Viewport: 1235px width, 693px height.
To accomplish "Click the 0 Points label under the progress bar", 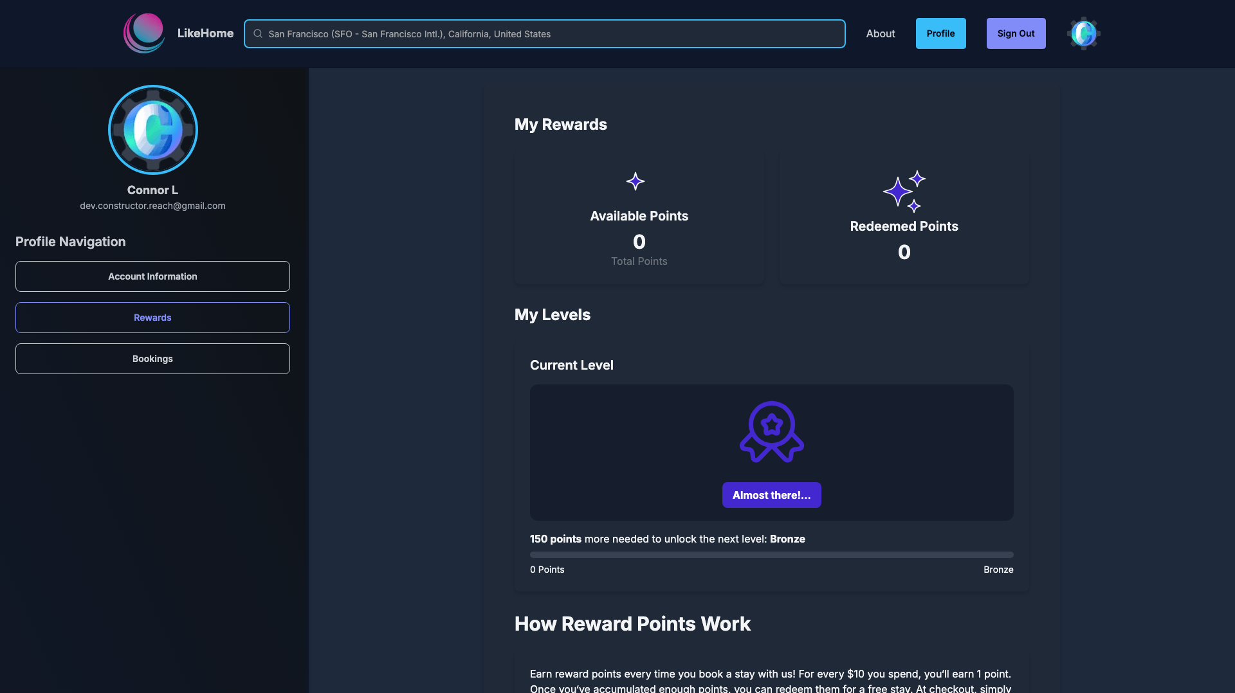I will tap(547, 570).
